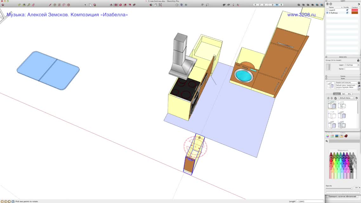The height and width of the screenshot is (203, 361).
Task: Delete layer with minus button
Action: pos(331,4)
